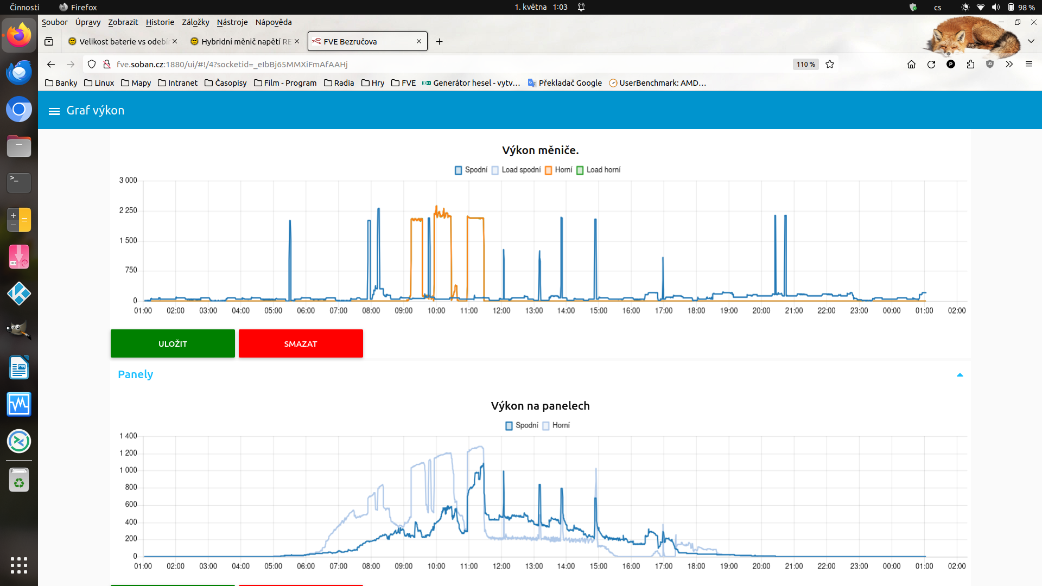
Task: Open a new tab with plus icon
Action: pos(439,42)
